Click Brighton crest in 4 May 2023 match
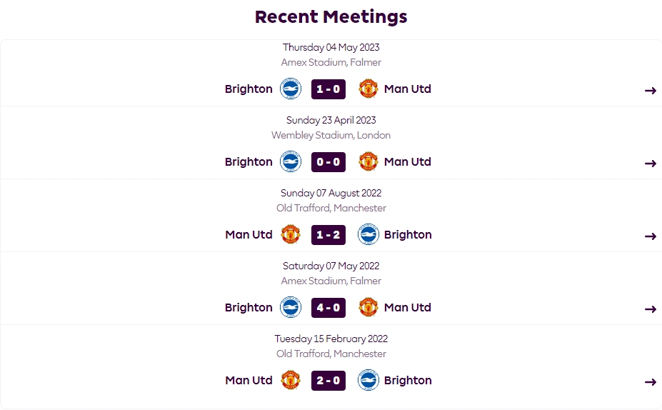 coord(291,89)
